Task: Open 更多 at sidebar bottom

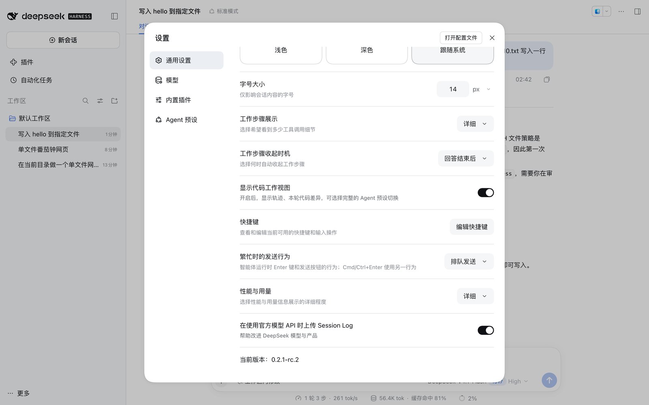Action: click(19, 393)
